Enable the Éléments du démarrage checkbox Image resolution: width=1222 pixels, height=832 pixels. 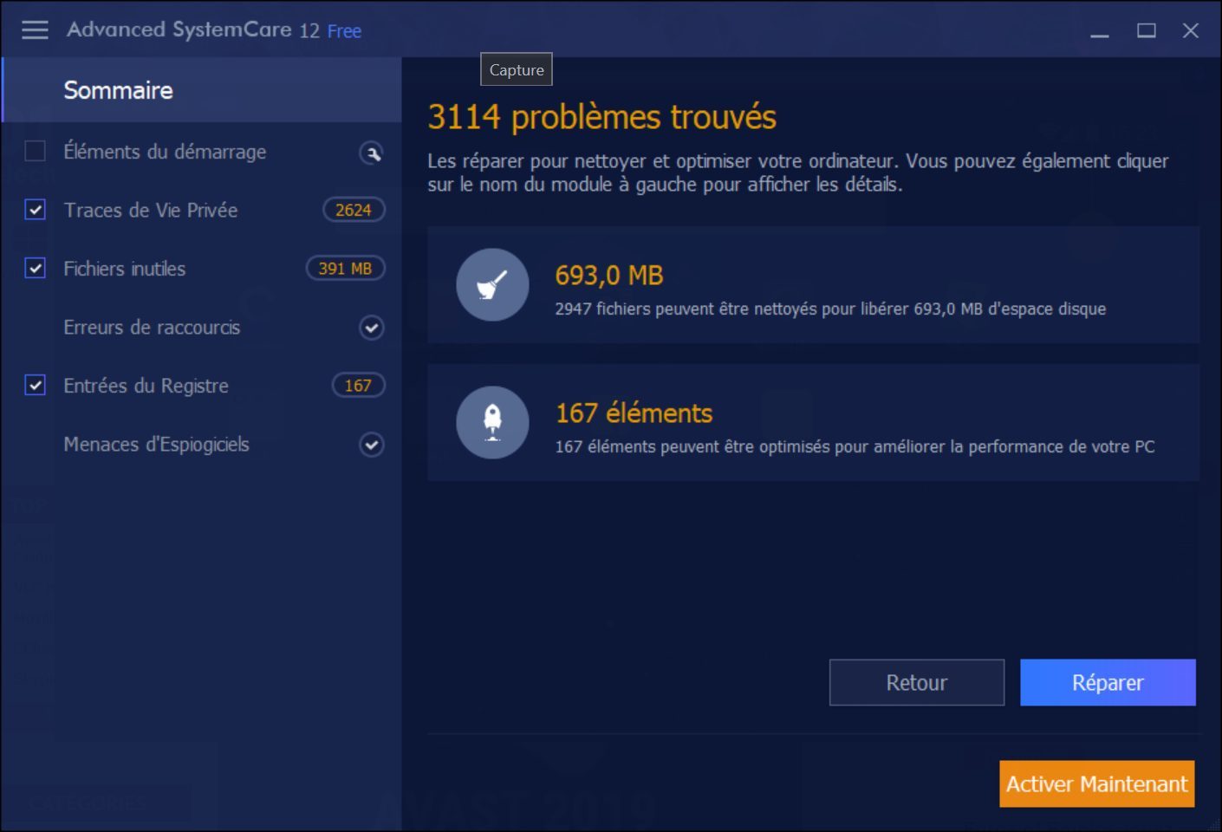pos(36,152)
